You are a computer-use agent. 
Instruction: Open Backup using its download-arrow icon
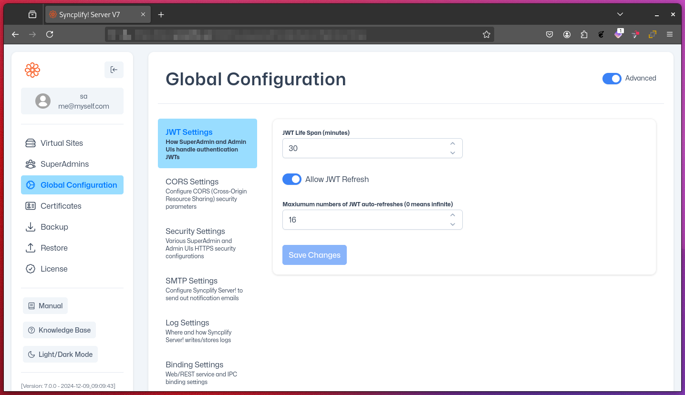coord(30,226)
